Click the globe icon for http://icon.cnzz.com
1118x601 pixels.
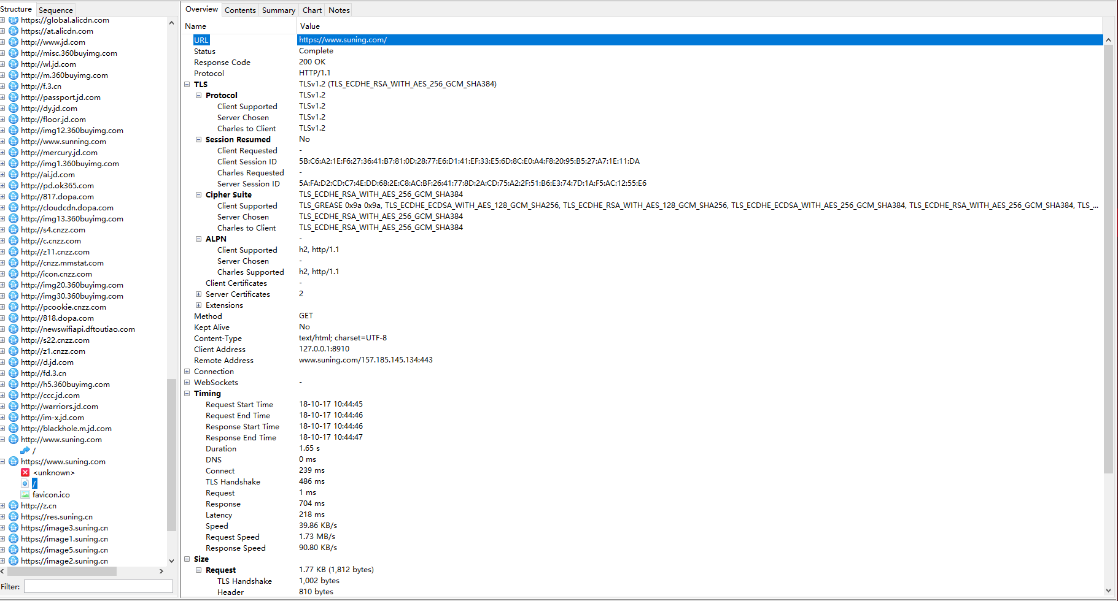pyautogui.click(x=14, y=274)
